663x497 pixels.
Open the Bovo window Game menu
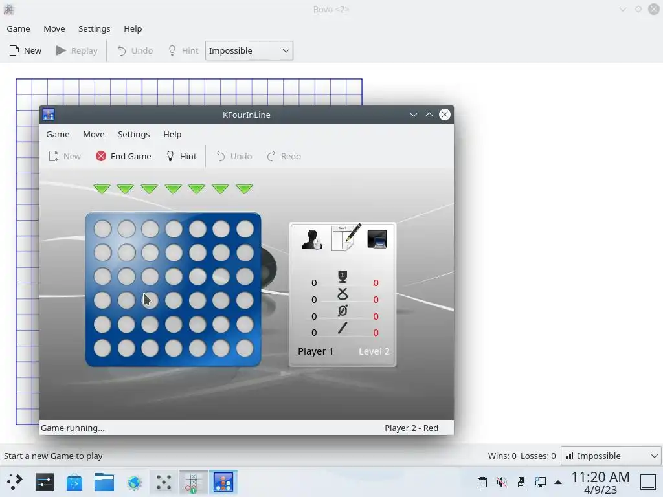[18, 28]
